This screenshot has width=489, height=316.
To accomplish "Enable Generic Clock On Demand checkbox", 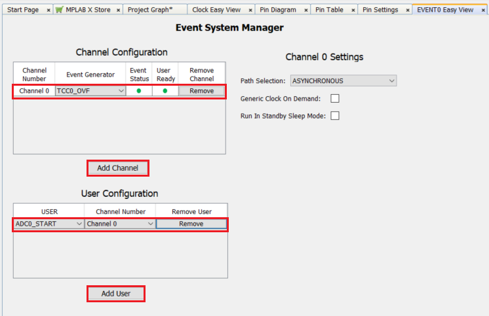I will [x=335, y=99].
